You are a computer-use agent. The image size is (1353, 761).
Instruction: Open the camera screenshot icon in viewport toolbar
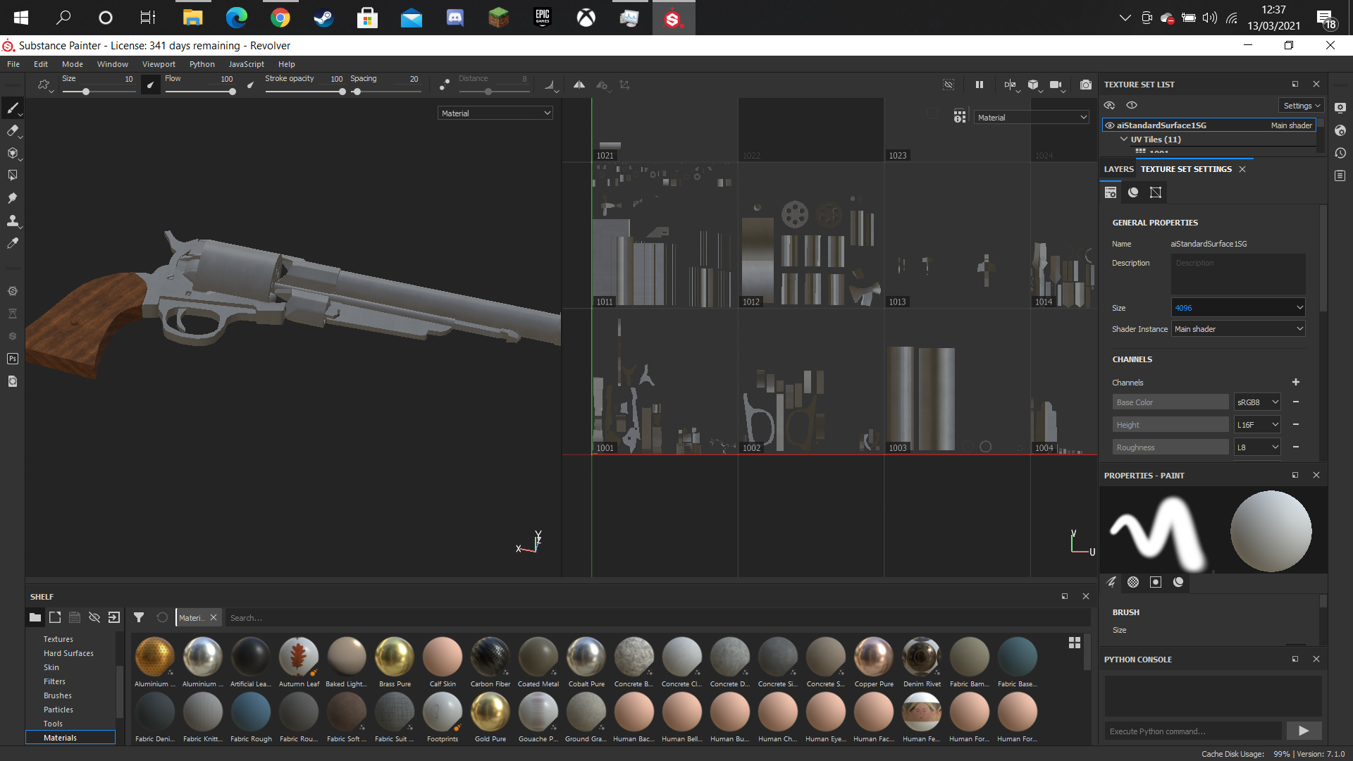point(1086,85)
